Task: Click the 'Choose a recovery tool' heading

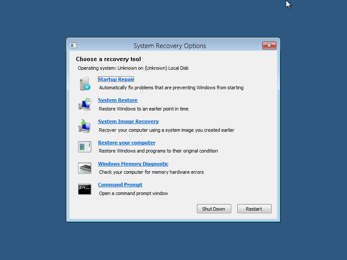Action: point(108,59)
